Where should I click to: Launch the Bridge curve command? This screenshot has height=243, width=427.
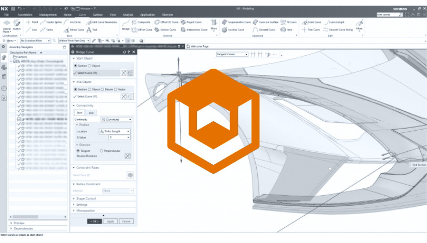click(x=126, y=25)
